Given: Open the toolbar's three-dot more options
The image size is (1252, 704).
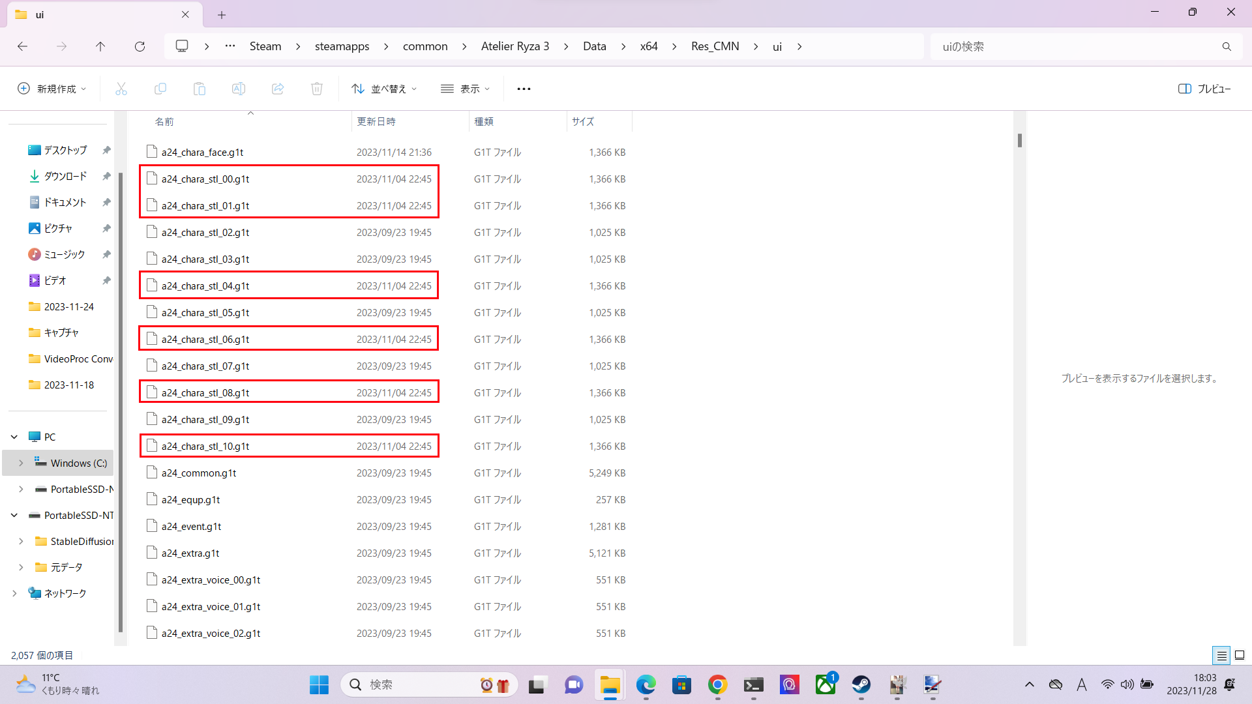Looking at the screenshot, I should 524,89.
